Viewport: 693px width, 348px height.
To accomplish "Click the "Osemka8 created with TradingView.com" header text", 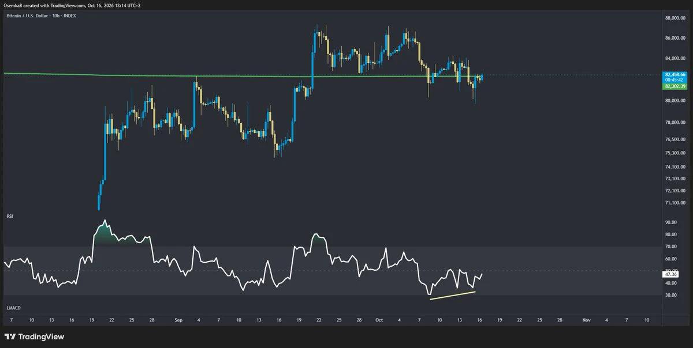I will [44, 5].
